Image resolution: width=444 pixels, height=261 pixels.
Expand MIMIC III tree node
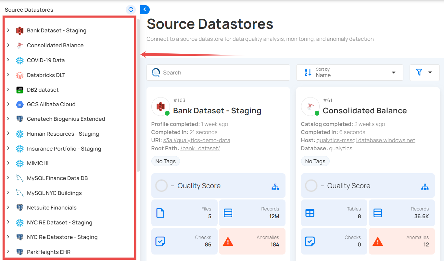(8, 163)
